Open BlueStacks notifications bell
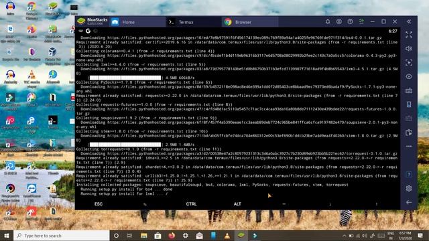Screen dimensions: 429x241 pyautogui.click(x=328, y=21)
